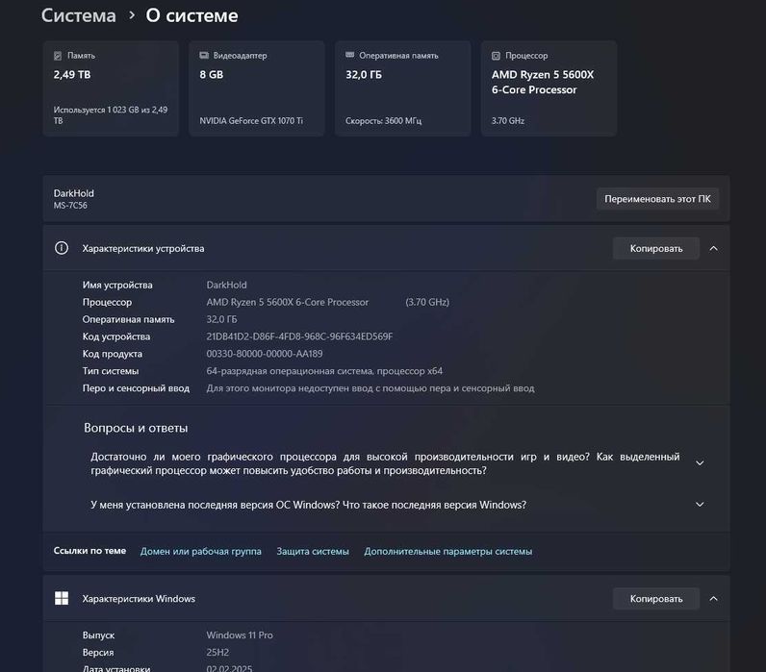The width and height of the screenshot is (766, 672).
Task: Open Дополнительные параметры системы link
Action: pyautogui.click(x=448, y=551)
